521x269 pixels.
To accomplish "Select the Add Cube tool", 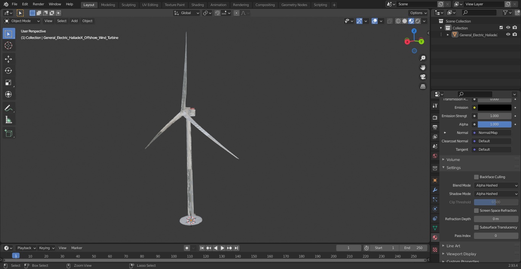I will coord(8,133).
